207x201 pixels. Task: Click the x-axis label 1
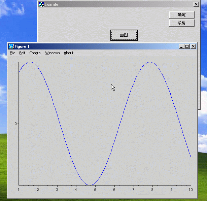coord(19,190)
